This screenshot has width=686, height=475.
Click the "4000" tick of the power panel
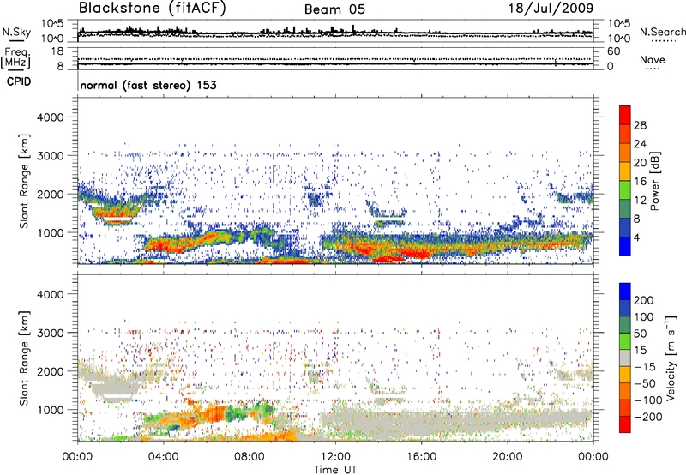[50, 117]
